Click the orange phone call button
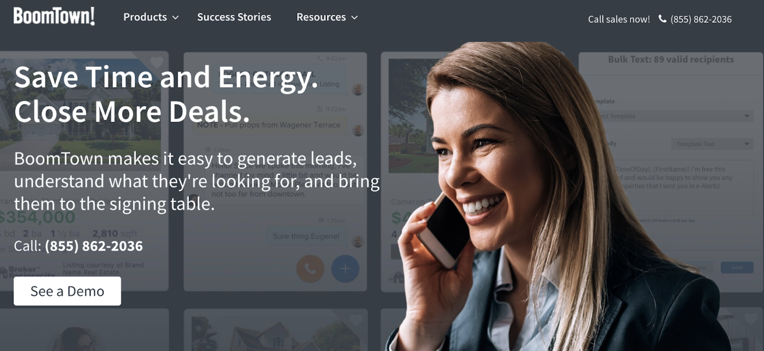The width and height of the screenshot is (764, 351). [310, 269]
